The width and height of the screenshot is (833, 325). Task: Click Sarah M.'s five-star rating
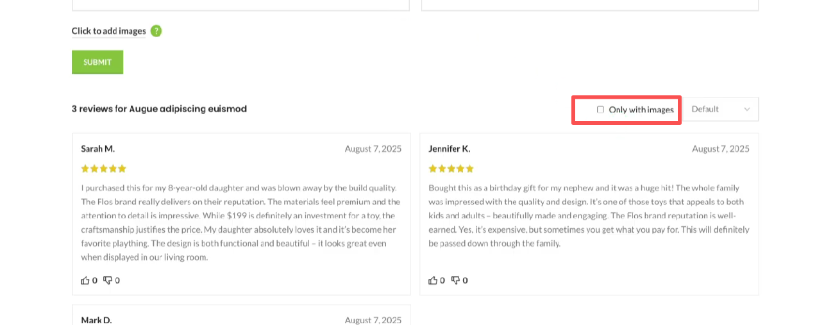pyautogui.click(x=104, y=169)
